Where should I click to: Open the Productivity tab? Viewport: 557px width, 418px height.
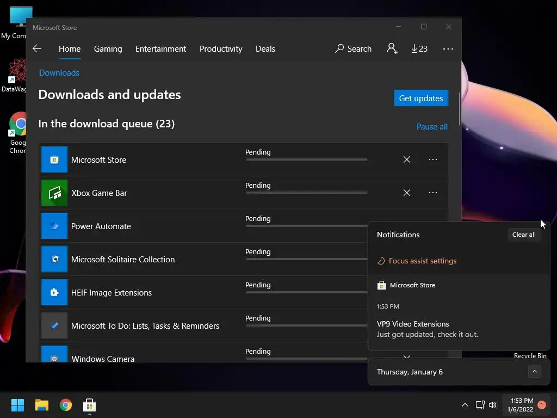[221, 48]
